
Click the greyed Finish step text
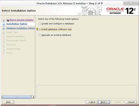pos(9,53)
